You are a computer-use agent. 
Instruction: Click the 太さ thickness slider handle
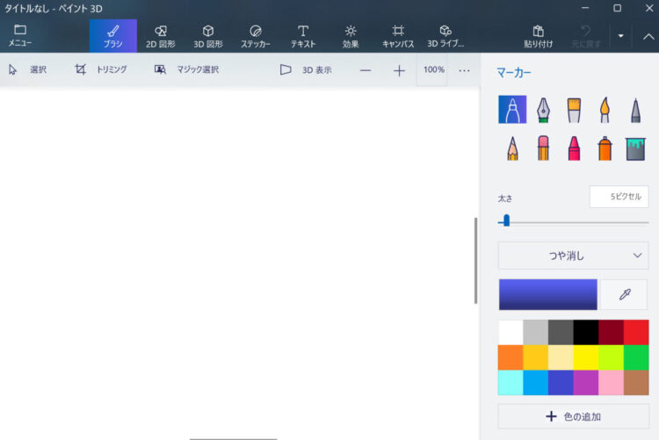(506, 220)
